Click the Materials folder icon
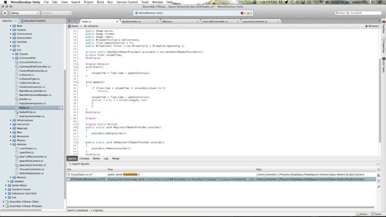Image resolution: width=386 pixels, height=217 pixels. [14, 128]
